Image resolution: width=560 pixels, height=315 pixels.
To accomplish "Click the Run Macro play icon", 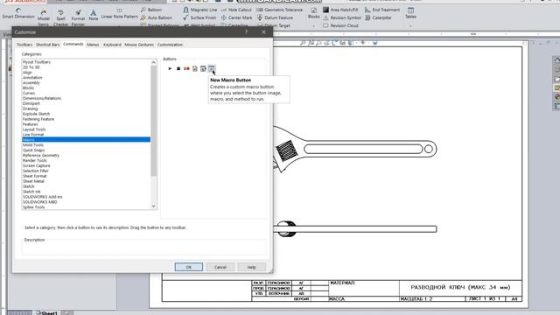I will point(170,68).
